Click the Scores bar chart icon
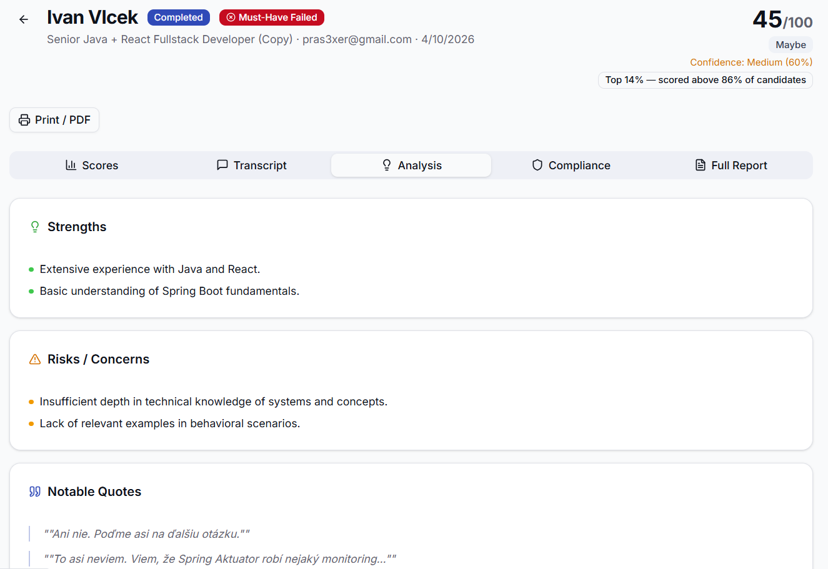This screenshot has width=828, height=569. (71, 165)
